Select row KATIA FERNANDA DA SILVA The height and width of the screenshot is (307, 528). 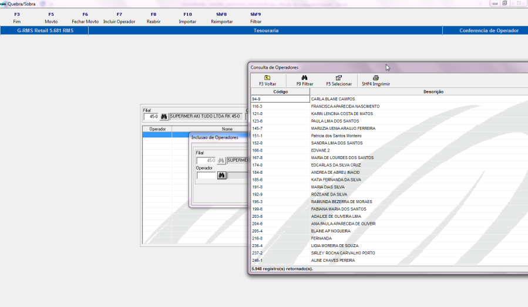[x=389, y=180]
